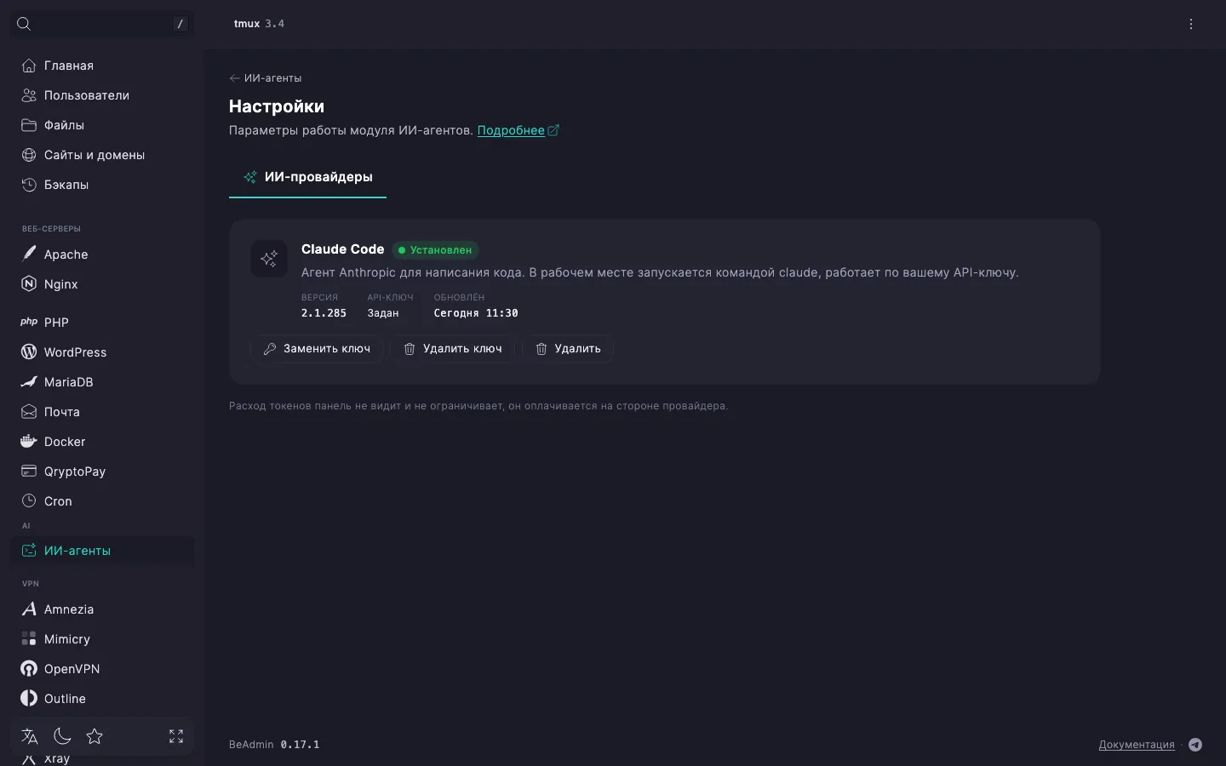This screenshot has height=766, width=1226.
Task: Click version value 2.1.285
Action: point(324,313)
